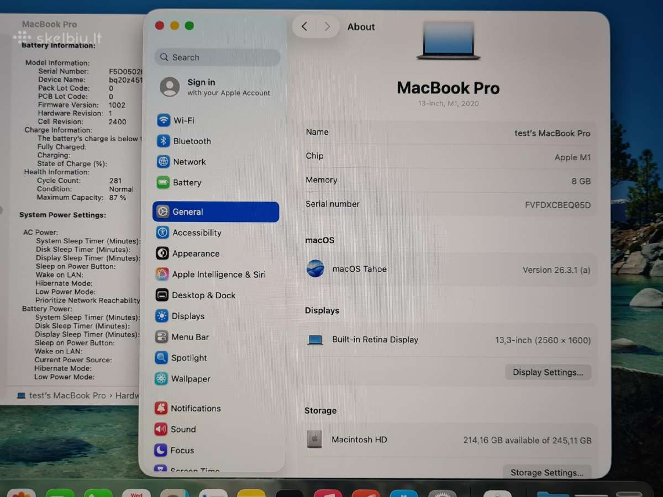Close the System Settings window
Screen dimensions: 663x497
[x=160, y=25]
